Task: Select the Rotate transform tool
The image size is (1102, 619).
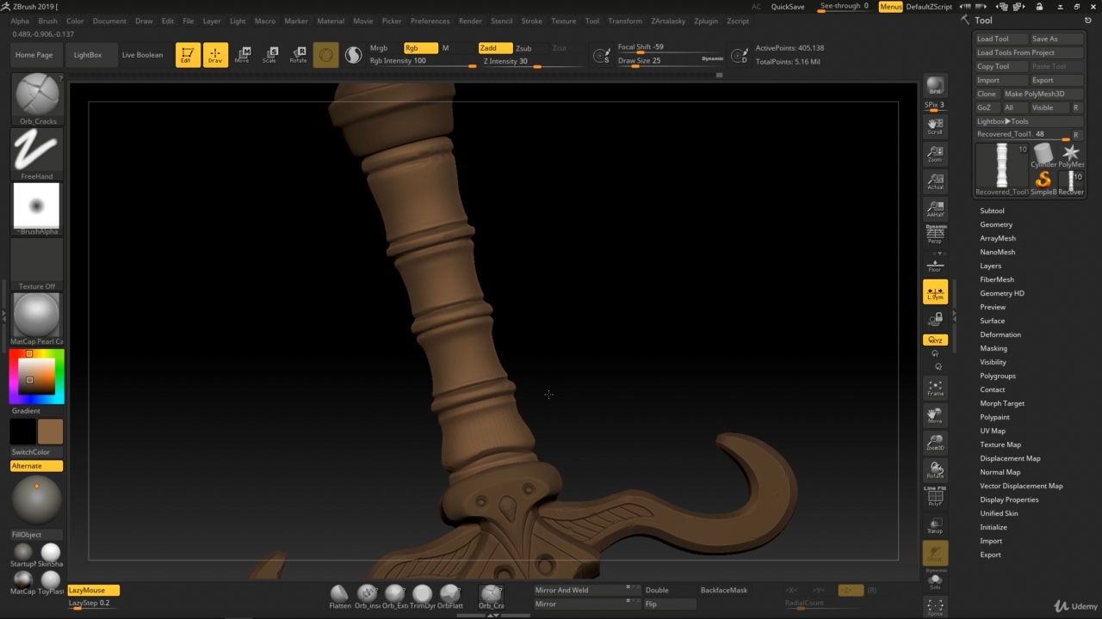Action: tap(298, 55)
